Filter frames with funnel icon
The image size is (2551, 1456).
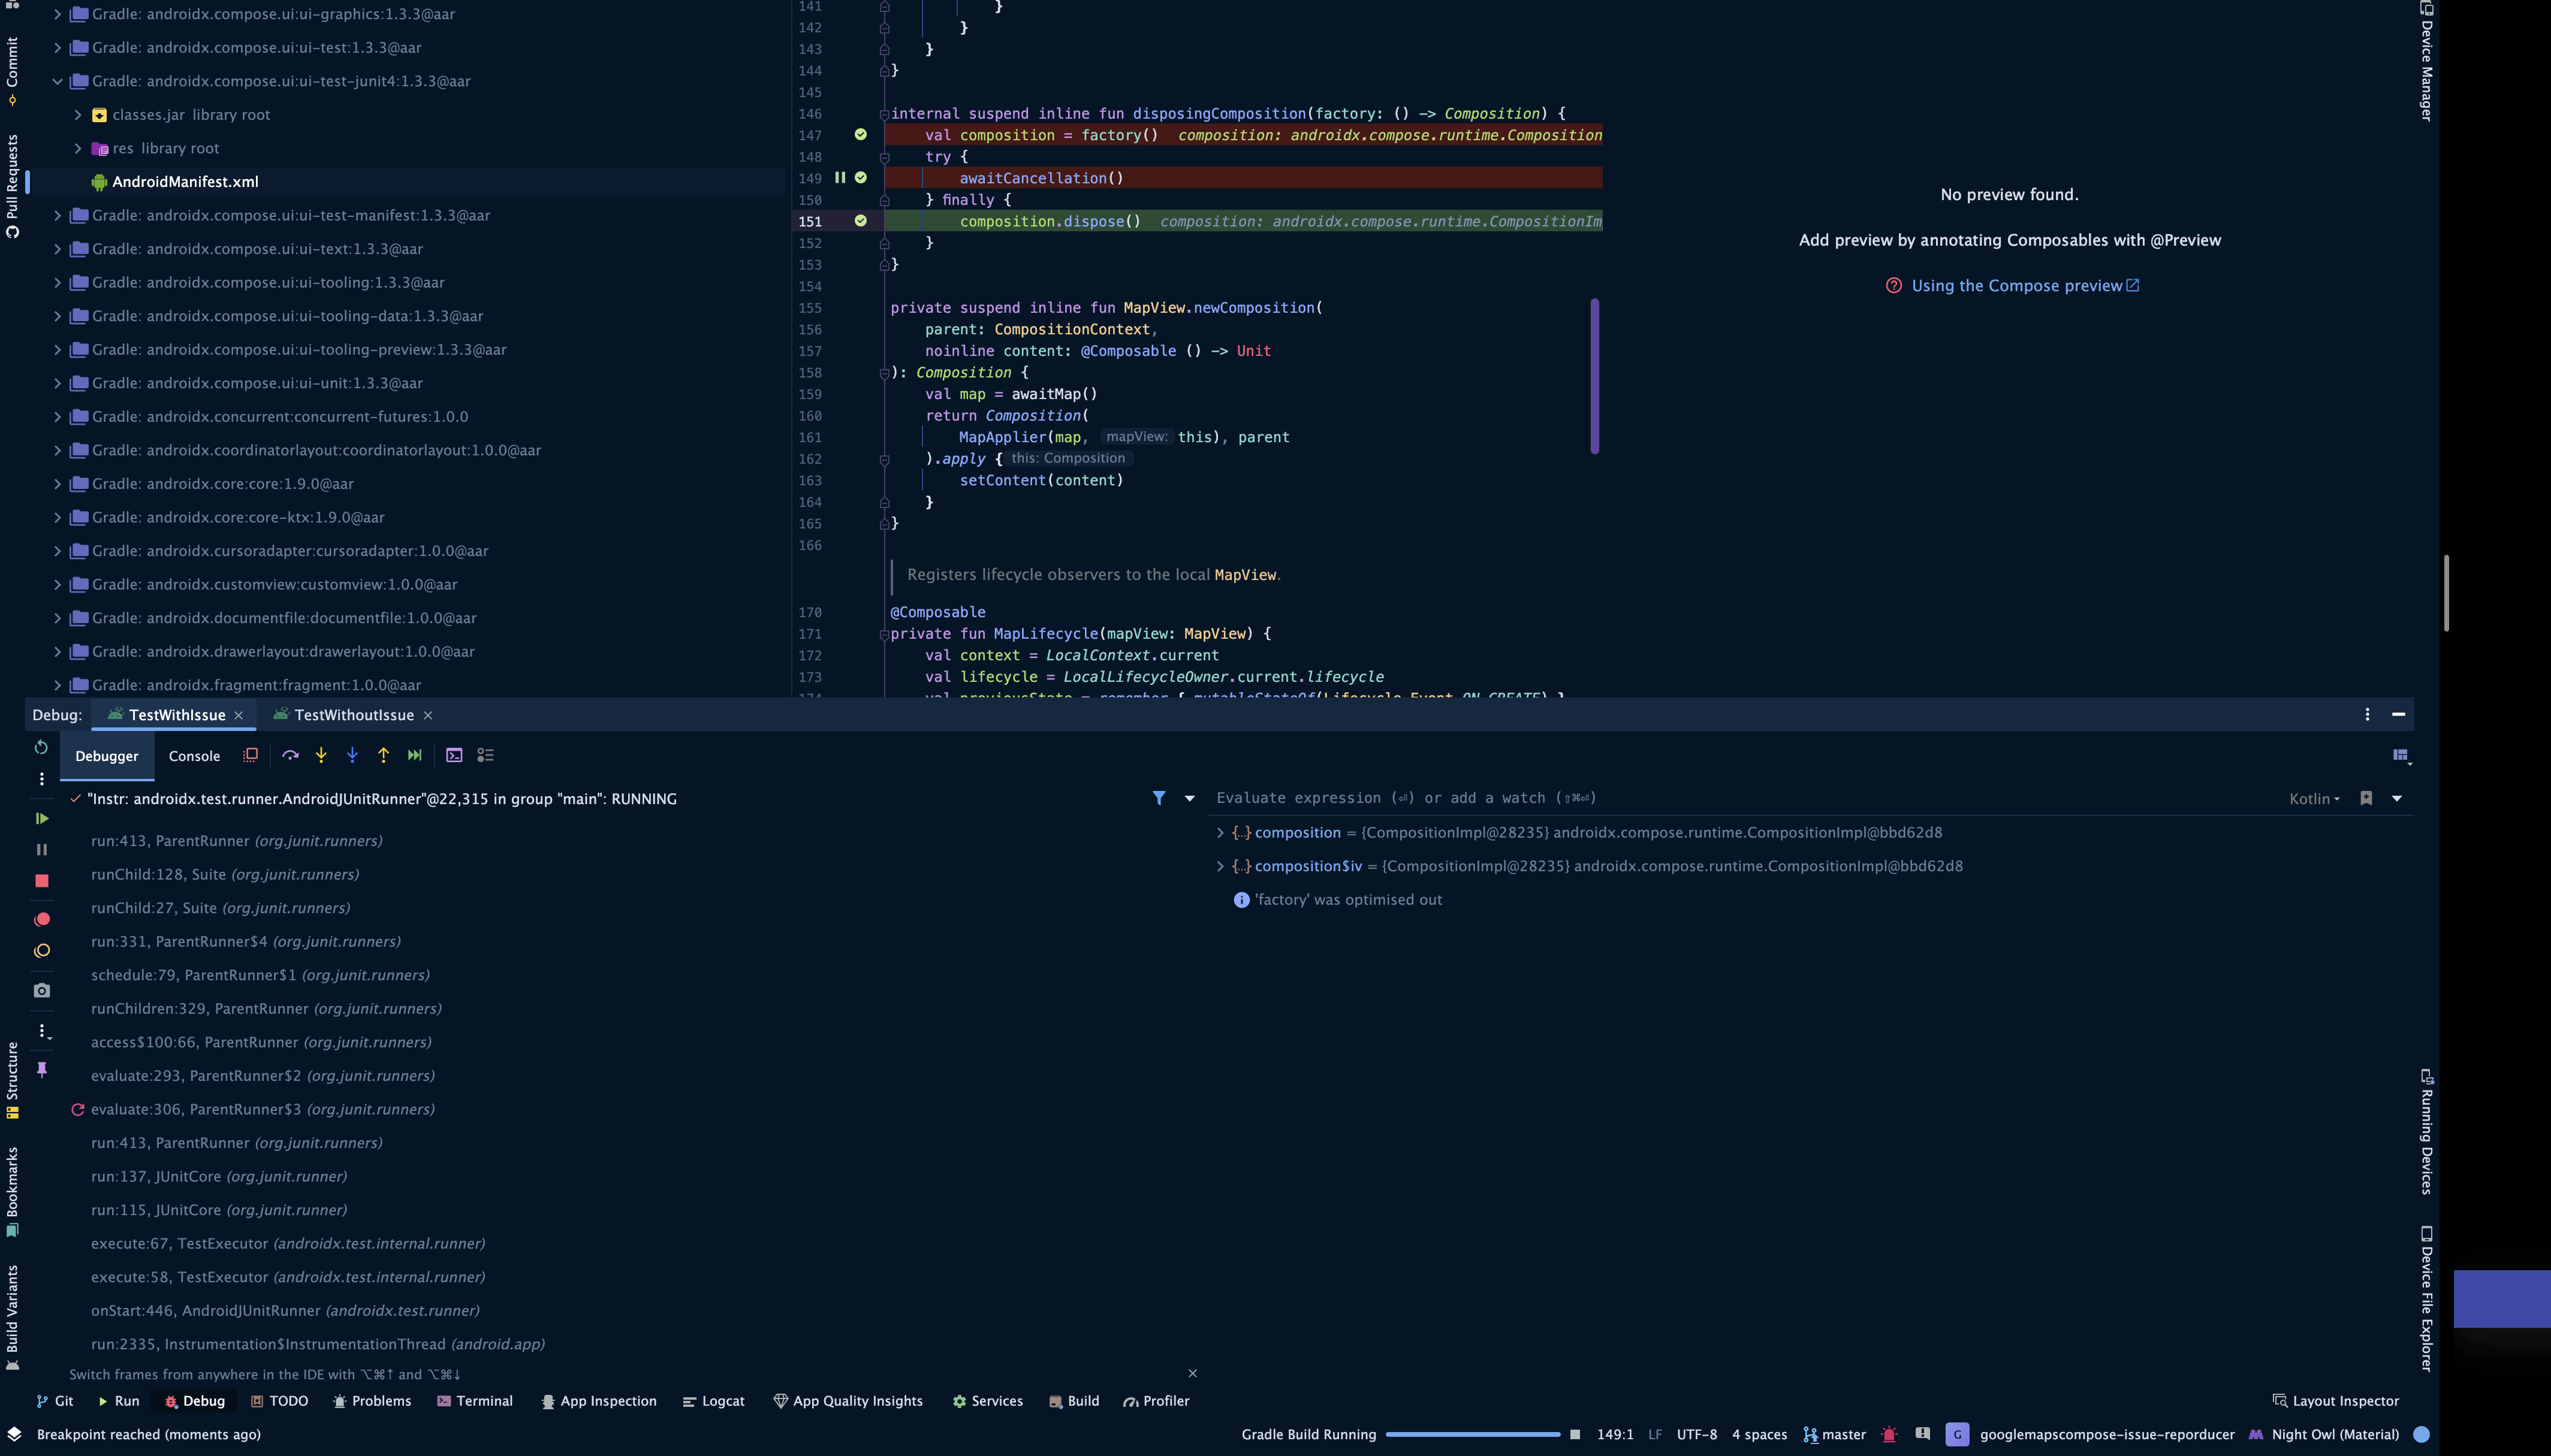click(1159, 798)
